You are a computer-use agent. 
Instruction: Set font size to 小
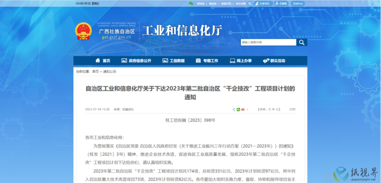coord(277,109)
